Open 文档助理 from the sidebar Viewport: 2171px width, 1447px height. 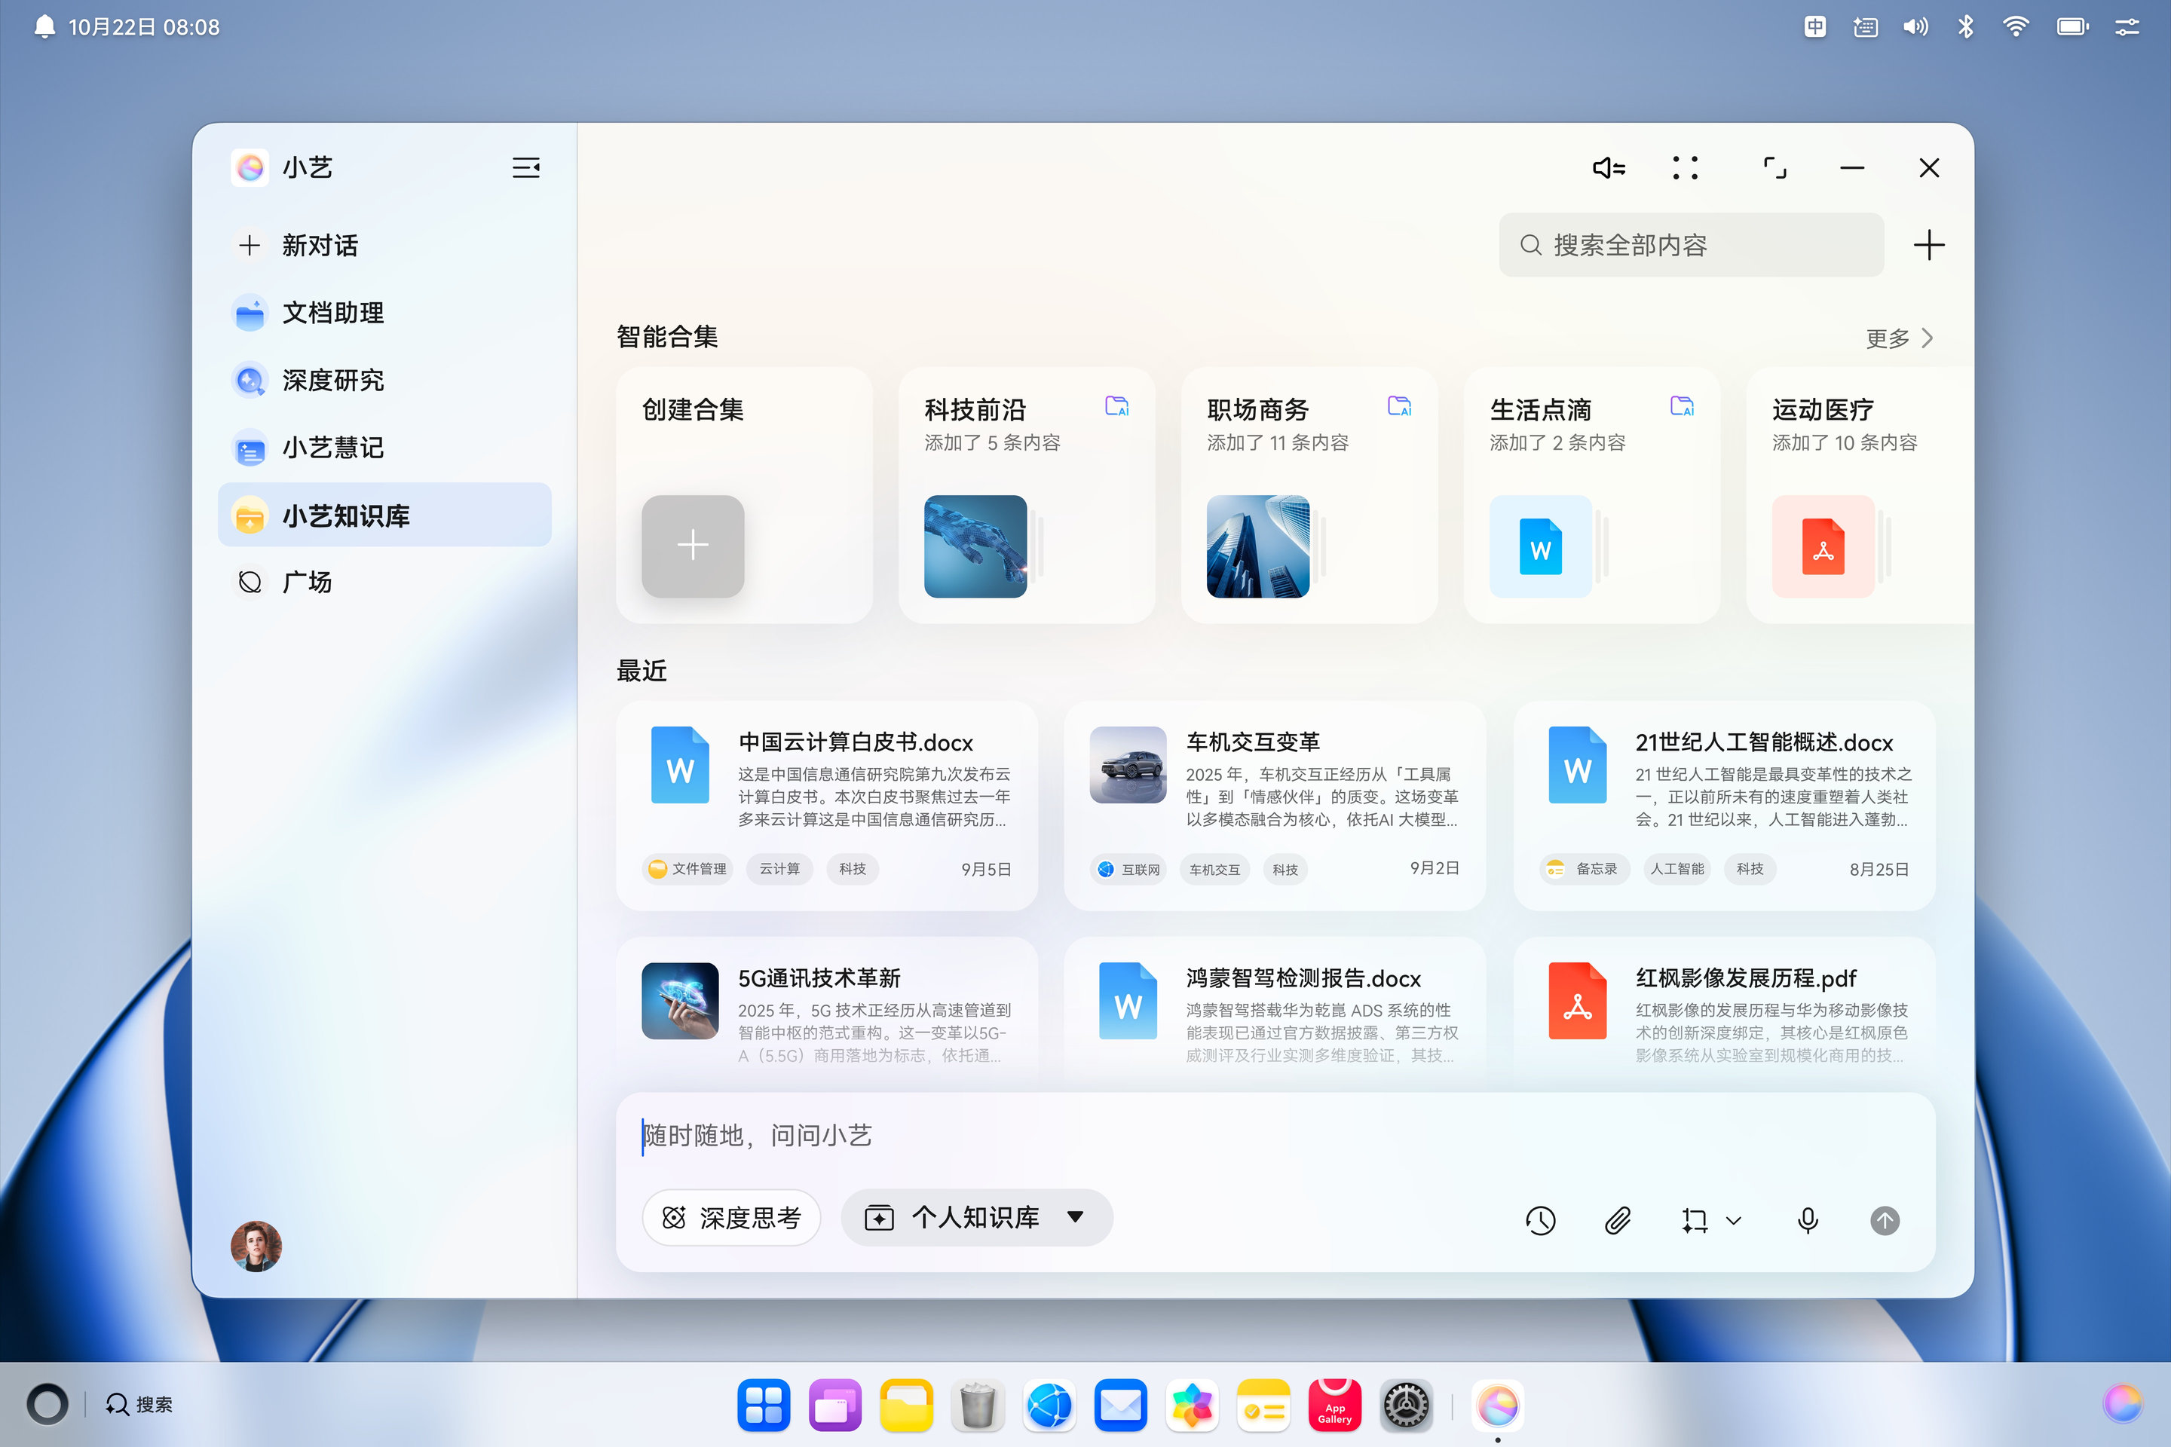tap(334, 312)
